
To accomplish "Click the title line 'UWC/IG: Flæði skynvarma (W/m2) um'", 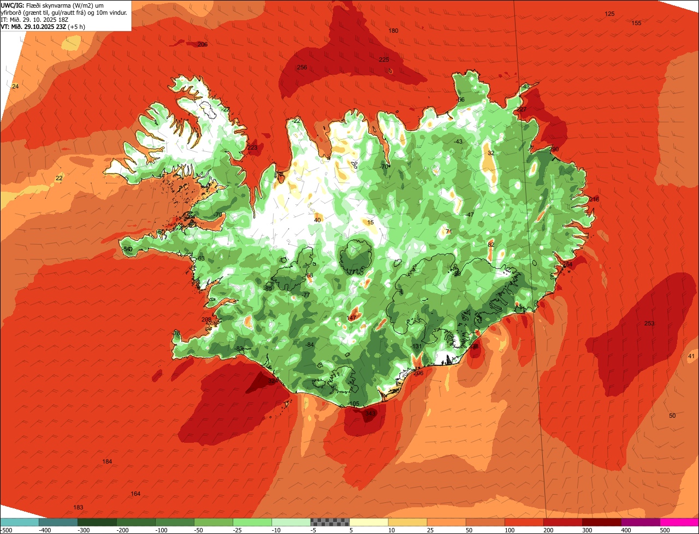I will click(52, 5).
